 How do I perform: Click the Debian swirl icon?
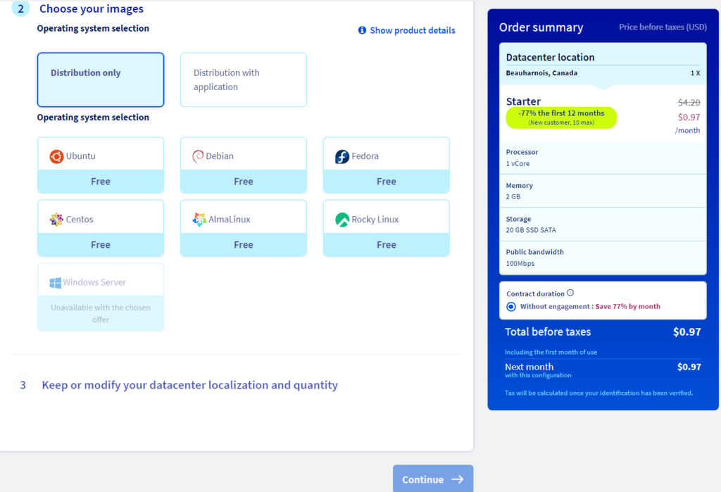click(x=199, y=156)
